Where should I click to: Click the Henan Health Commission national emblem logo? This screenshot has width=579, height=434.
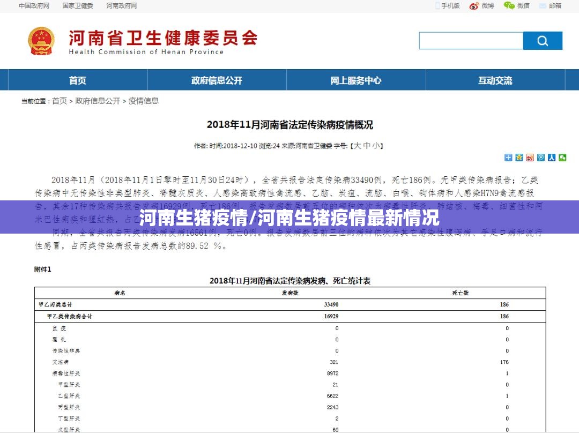pyautogui.click(x=41, y=41)
